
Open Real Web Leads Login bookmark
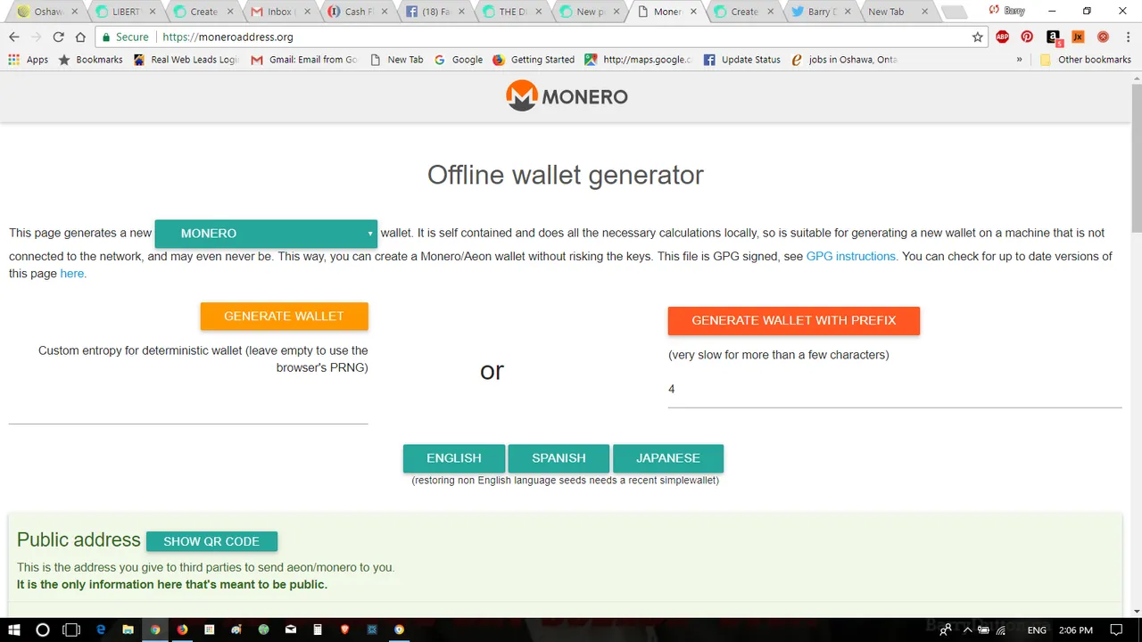[186, 60]
